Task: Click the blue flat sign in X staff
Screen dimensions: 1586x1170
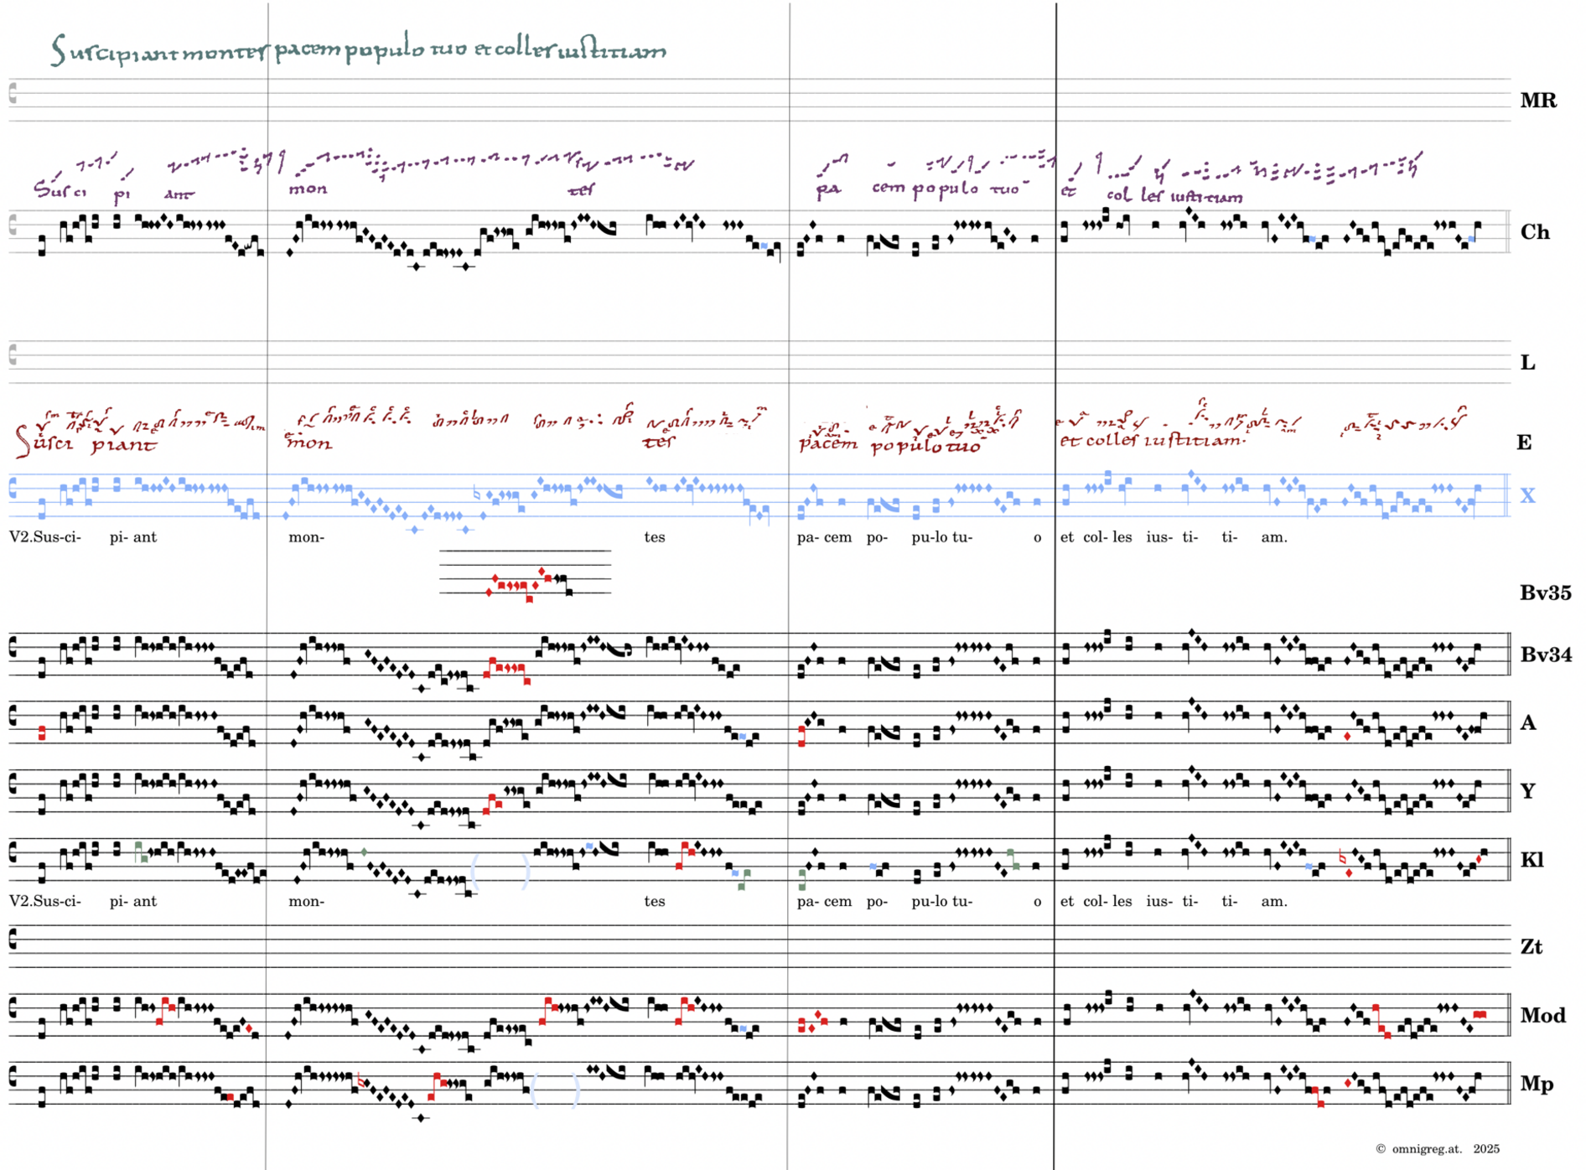Action: tap(477, 494)
